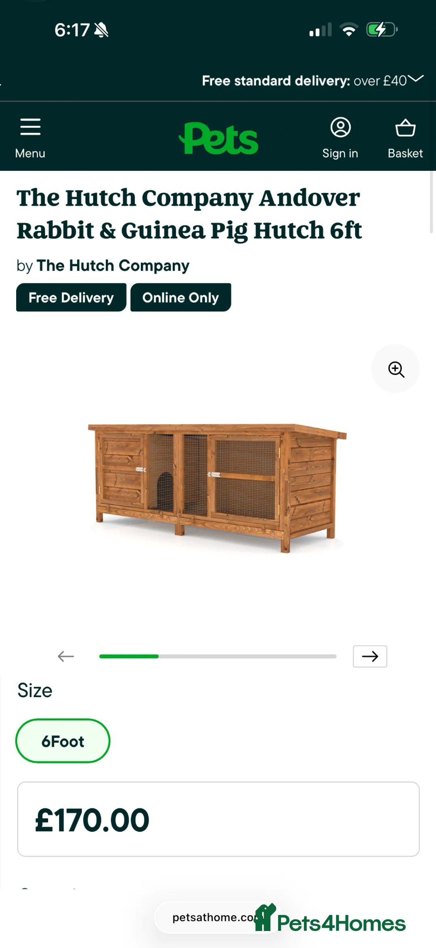Viewport: 436px width, 948px height.
Task: Open the hamburger Menu icon
Action: [30, 127]
